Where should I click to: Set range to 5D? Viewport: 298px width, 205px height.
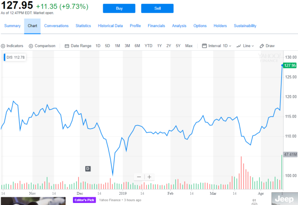tap(107, 46)
